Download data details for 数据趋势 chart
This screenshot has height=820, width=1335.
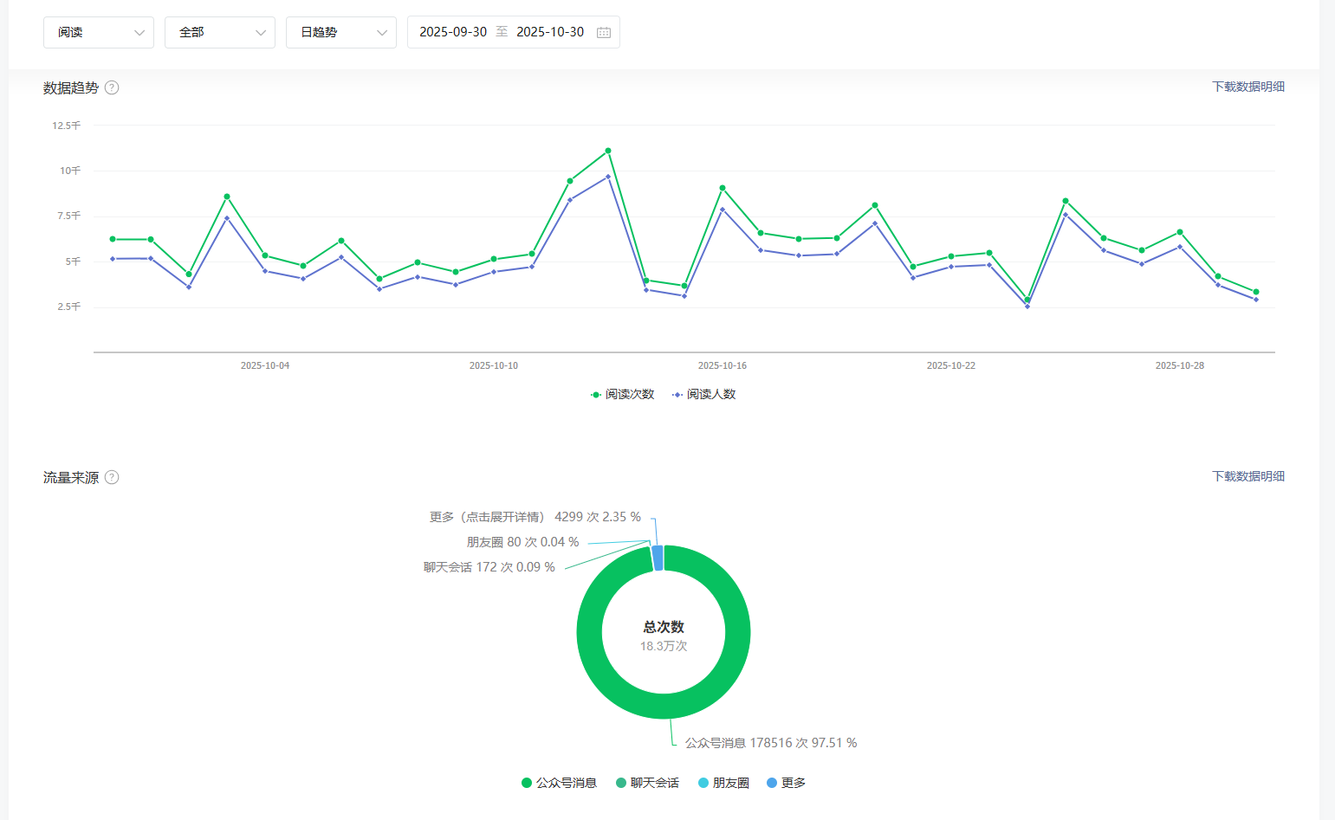pos(1248,87)
